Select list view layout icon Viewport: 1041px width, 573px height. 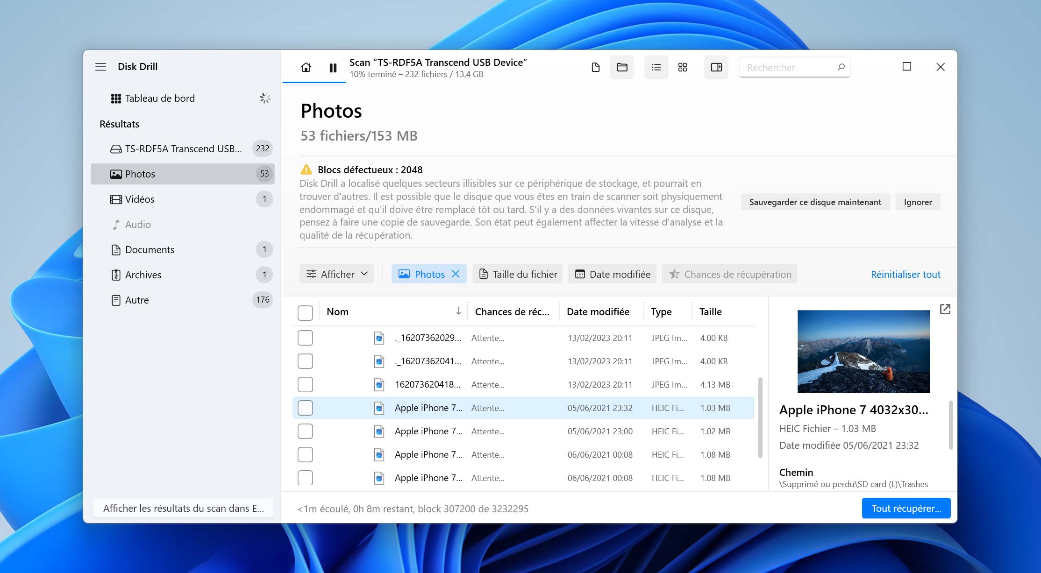[656, 68]
